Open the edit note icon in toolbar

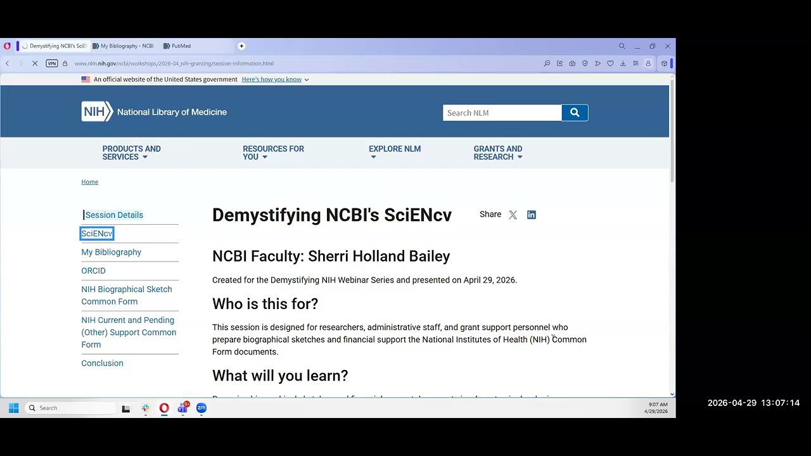tap(559, 63)
